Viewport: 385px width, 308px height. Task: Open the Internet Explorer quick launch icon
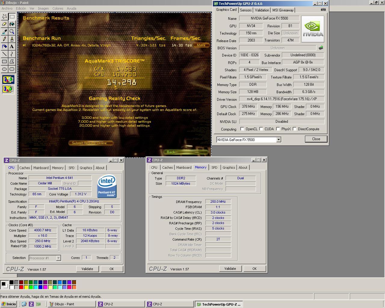tap(24, 304)
